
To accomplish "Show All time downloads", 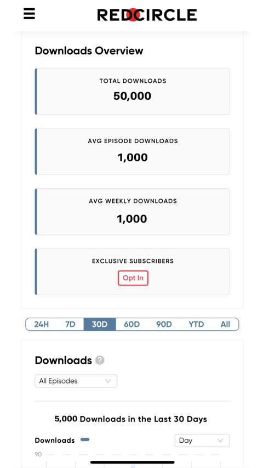I will click(225, 324).
